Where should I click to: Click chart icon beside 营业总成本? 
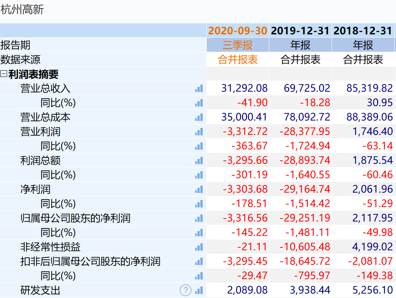tap(199, 117)
